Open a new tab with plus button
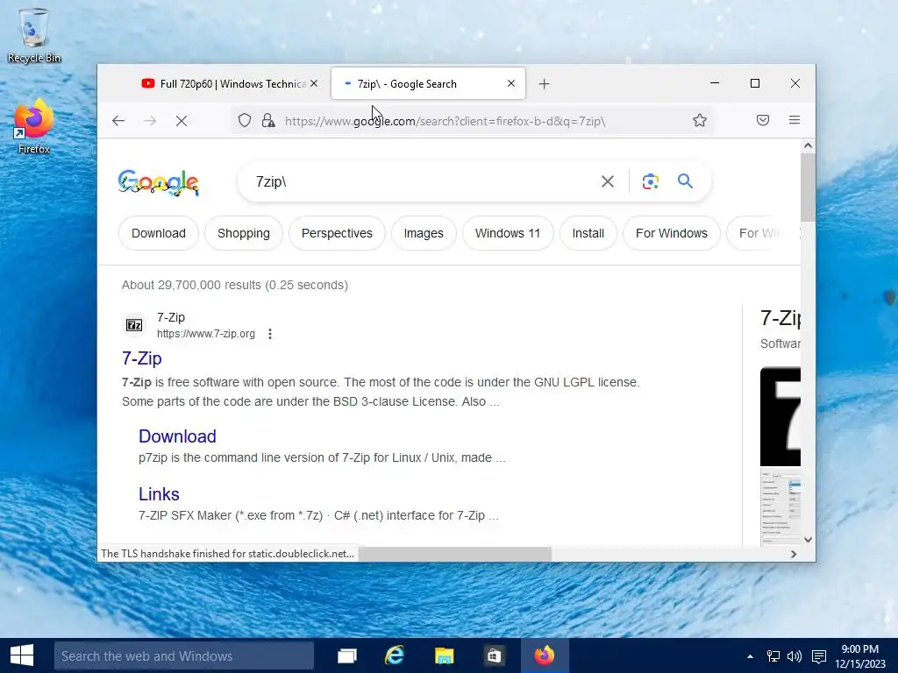The height and width of the screenshot is (673, 898). tap(544, 84)
